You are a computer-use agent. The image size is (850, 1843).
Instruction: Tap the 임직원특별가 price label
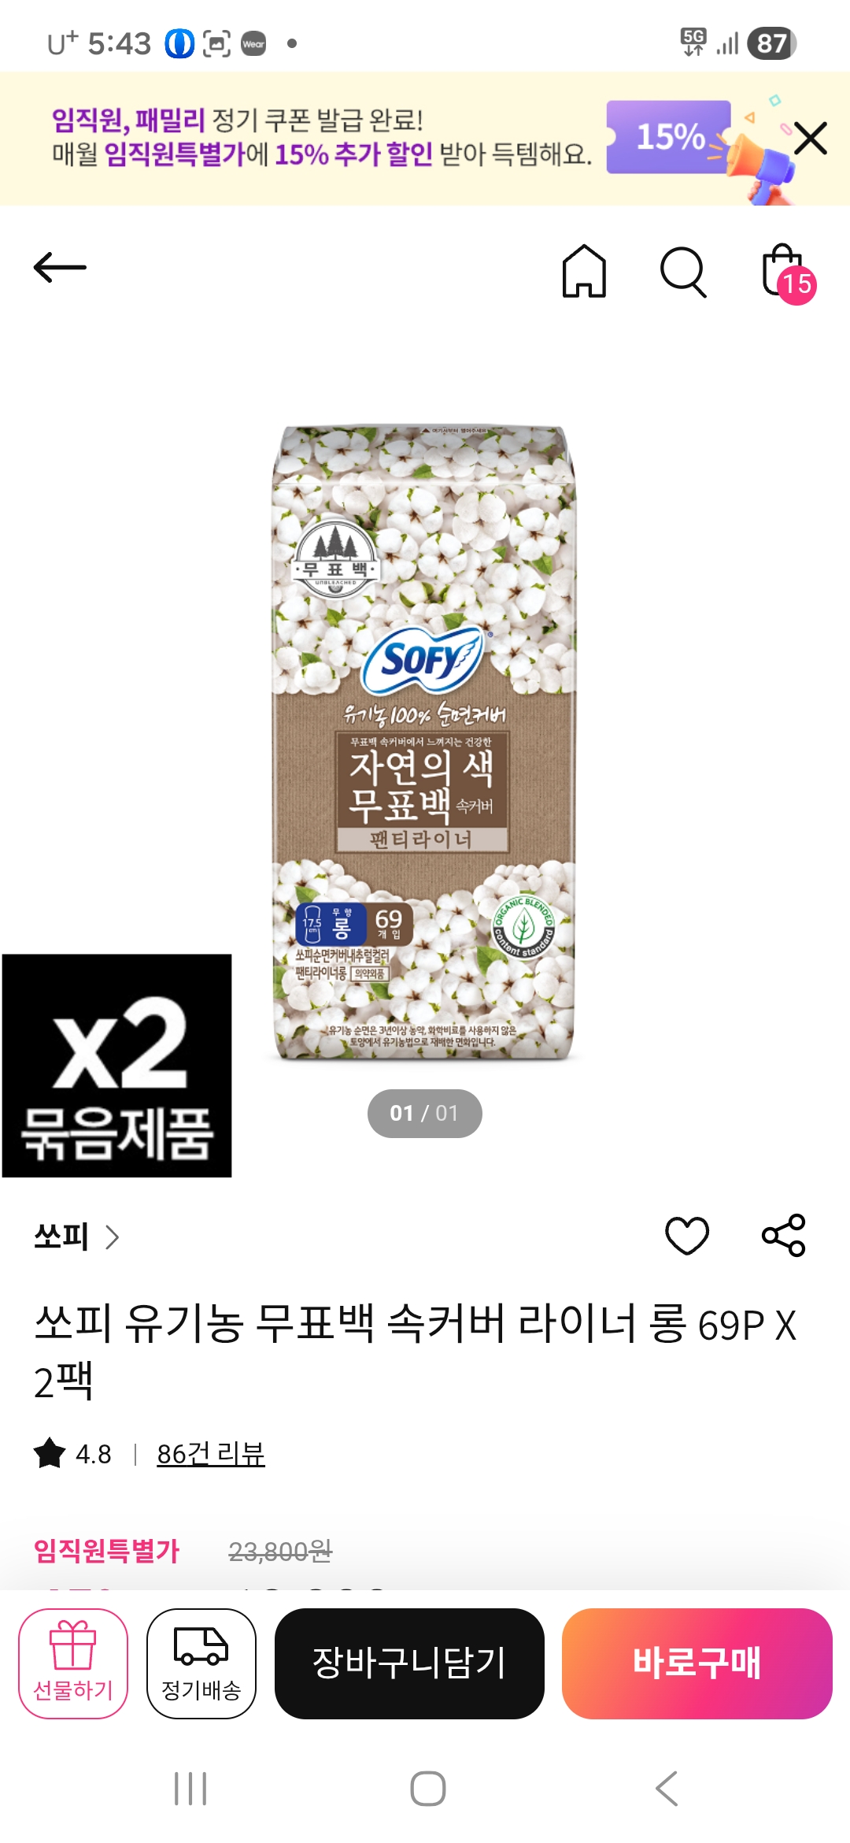coord(107,1551)
